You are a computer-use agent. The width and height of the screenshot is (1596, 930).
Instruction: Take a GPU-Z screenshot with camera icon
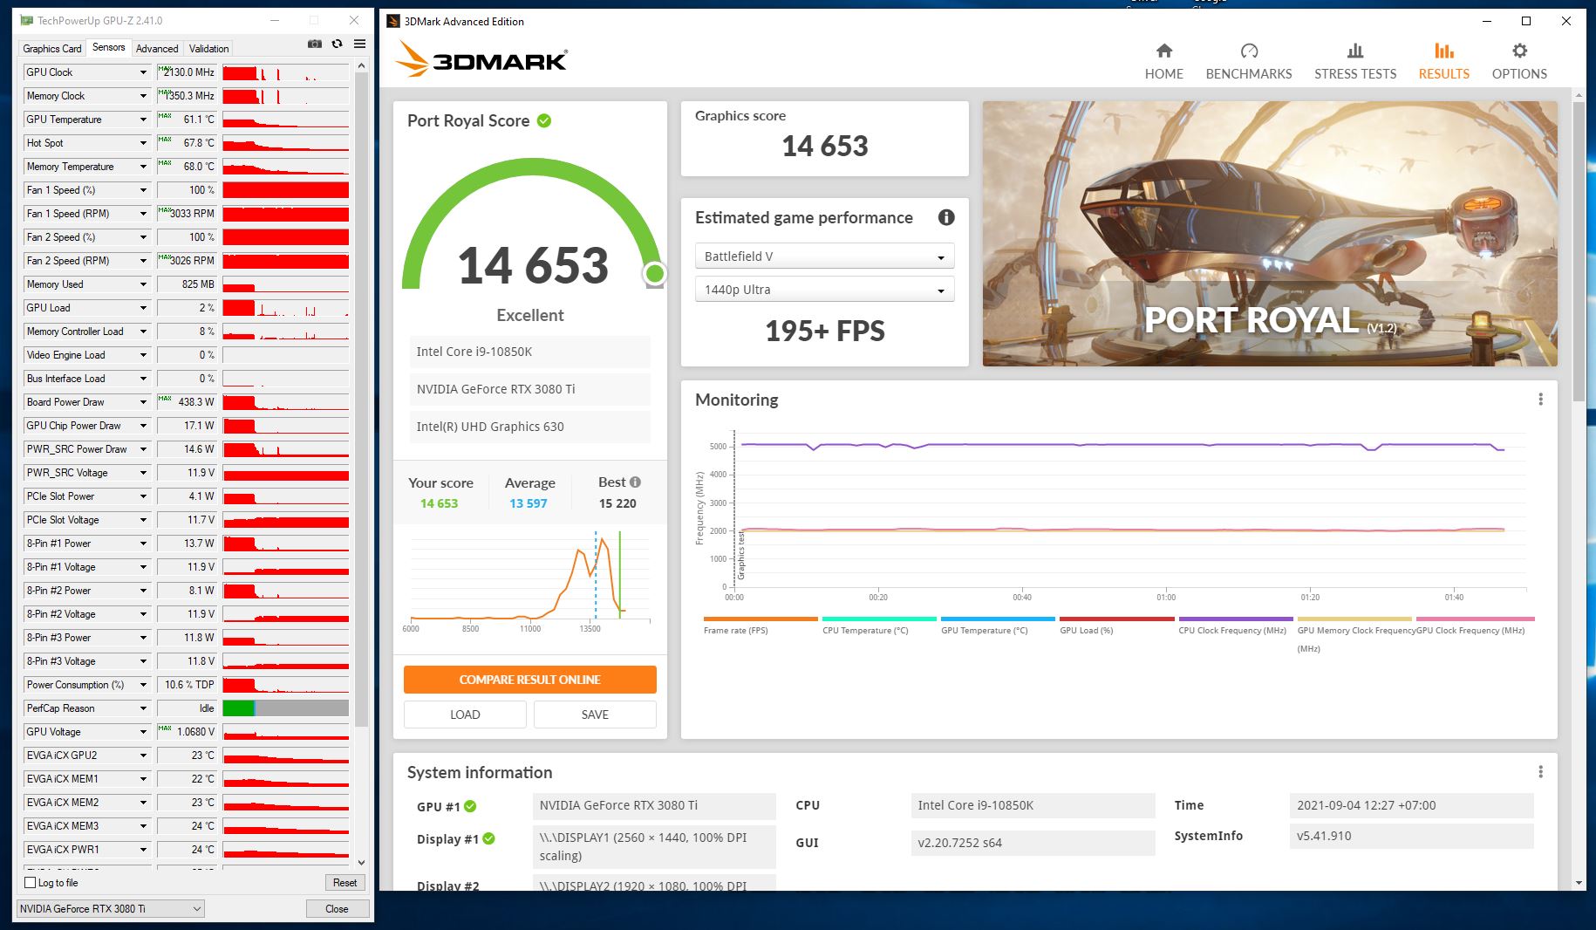(x=315, y=44)
